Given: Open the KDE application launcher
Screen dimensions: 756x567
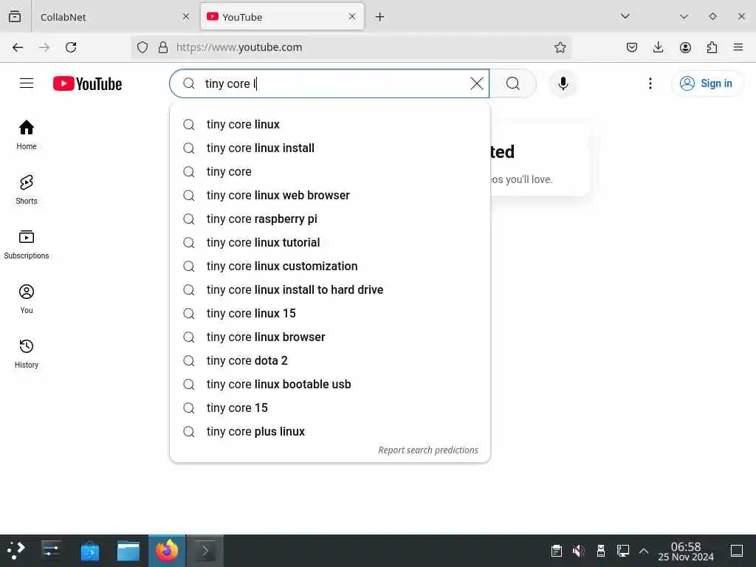Looking at the screenshot, I should click(16, 551).
